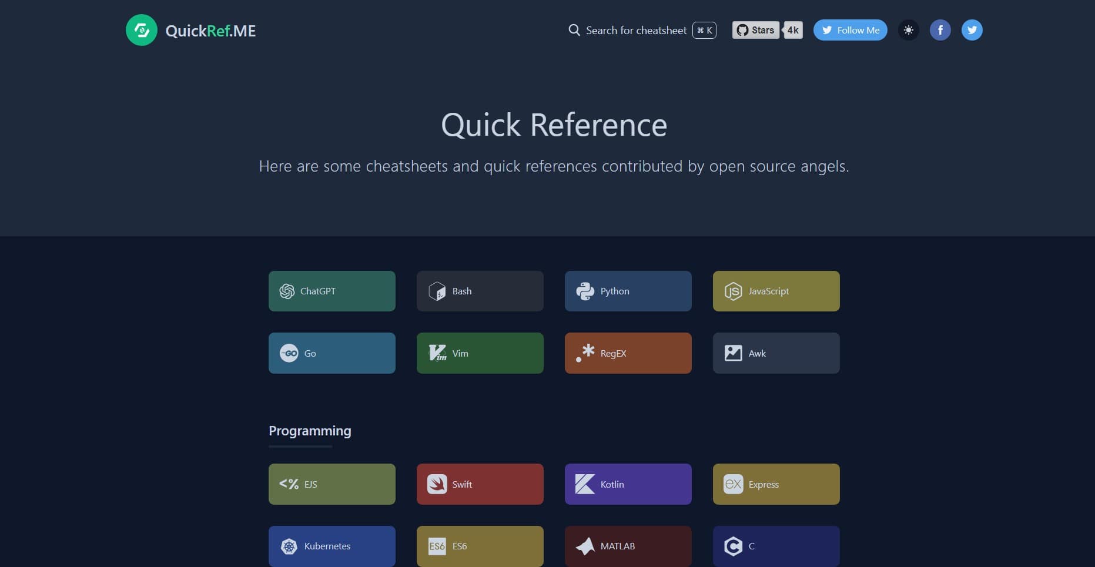Click the C language hexagon icon
The width and height of the screenshot is (1095, 567).
[x=733, y=546]
